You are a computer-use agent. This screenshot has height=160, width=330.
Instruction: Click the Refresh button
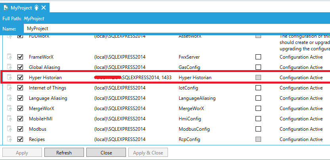(64, 152)
